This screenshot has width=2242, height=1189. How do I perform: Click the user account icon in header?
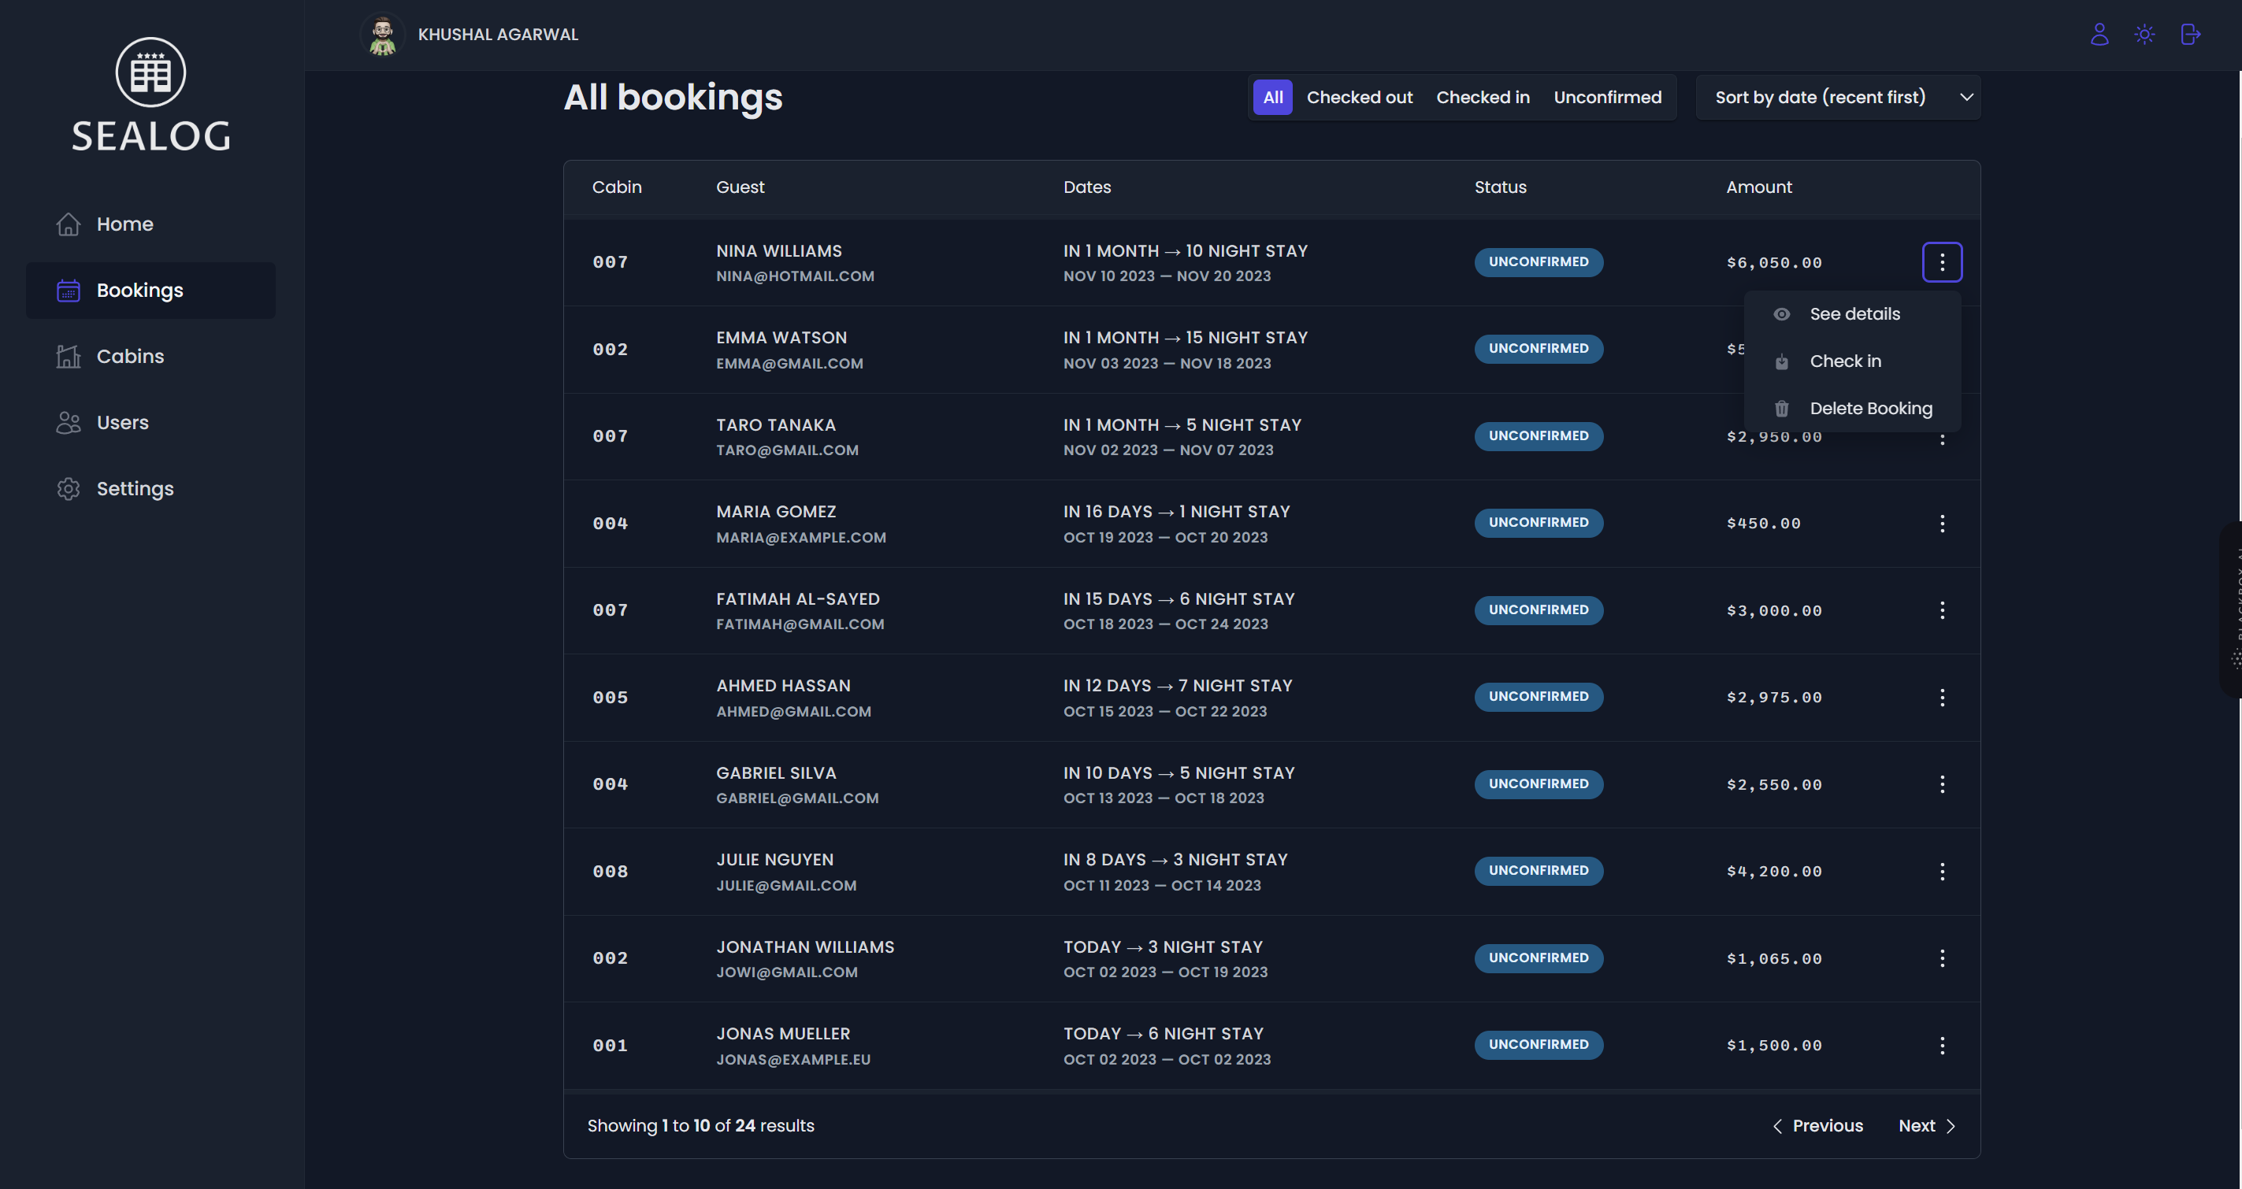2099,35
